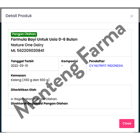Dismiss the Detail Produk dialog with the X icon
This screenshot has width=140, height=140.
tap(132, 16)
